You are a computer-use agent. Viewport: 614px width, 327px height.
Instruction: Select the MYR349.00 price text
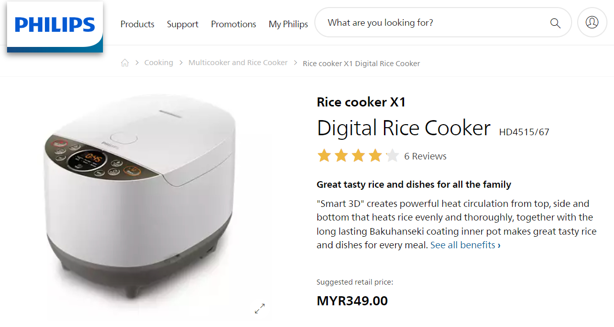click(x=352, y=300)
